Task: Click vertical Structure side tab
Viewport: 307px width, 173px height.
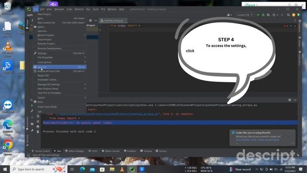Action: tap(27, 140)
